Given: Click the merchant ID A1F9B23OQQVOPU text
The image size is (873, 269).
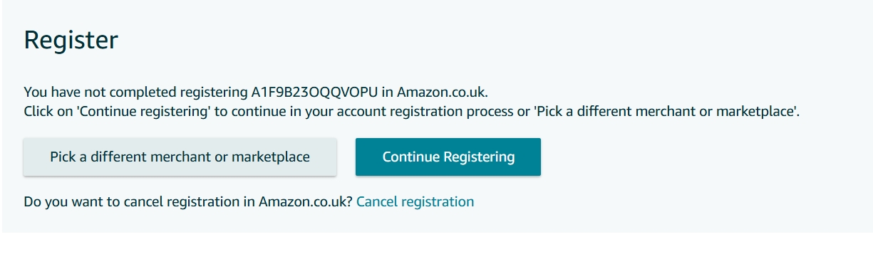Looking at the screenshot, I should (314, 93).
